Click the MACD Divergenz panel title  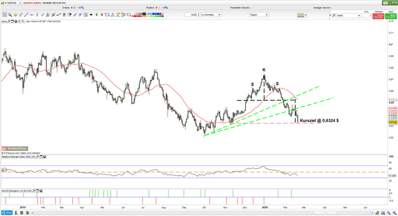[x=17, y=191]
